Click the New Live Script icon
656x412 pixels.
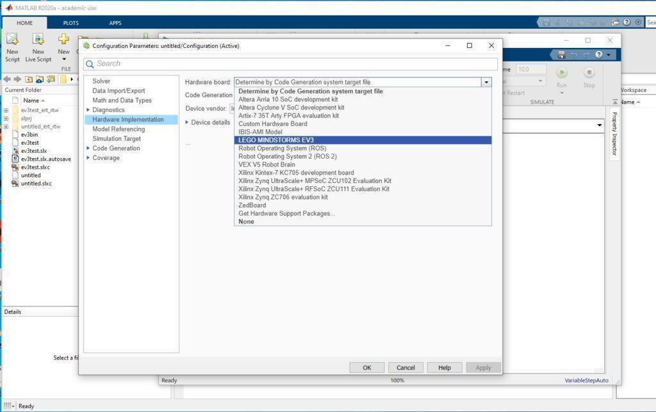click(x=38, y=39)
